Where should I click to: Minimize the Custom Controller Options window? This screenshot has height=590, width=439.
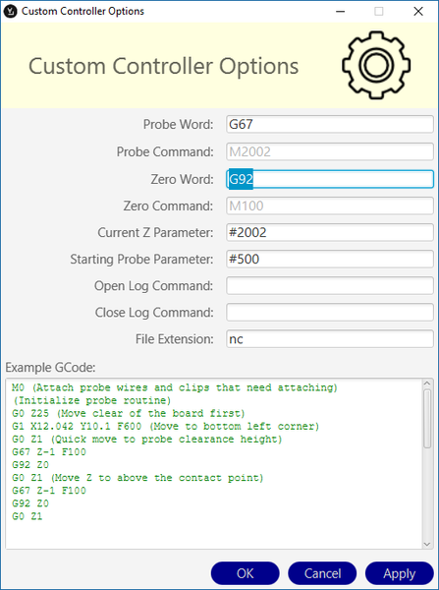pos(340,12)
